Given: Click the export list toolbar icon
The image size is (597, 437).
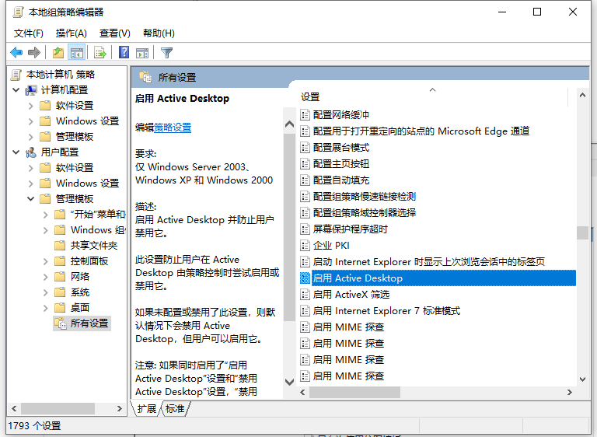Looking at the screenshot, I should 99,53.
